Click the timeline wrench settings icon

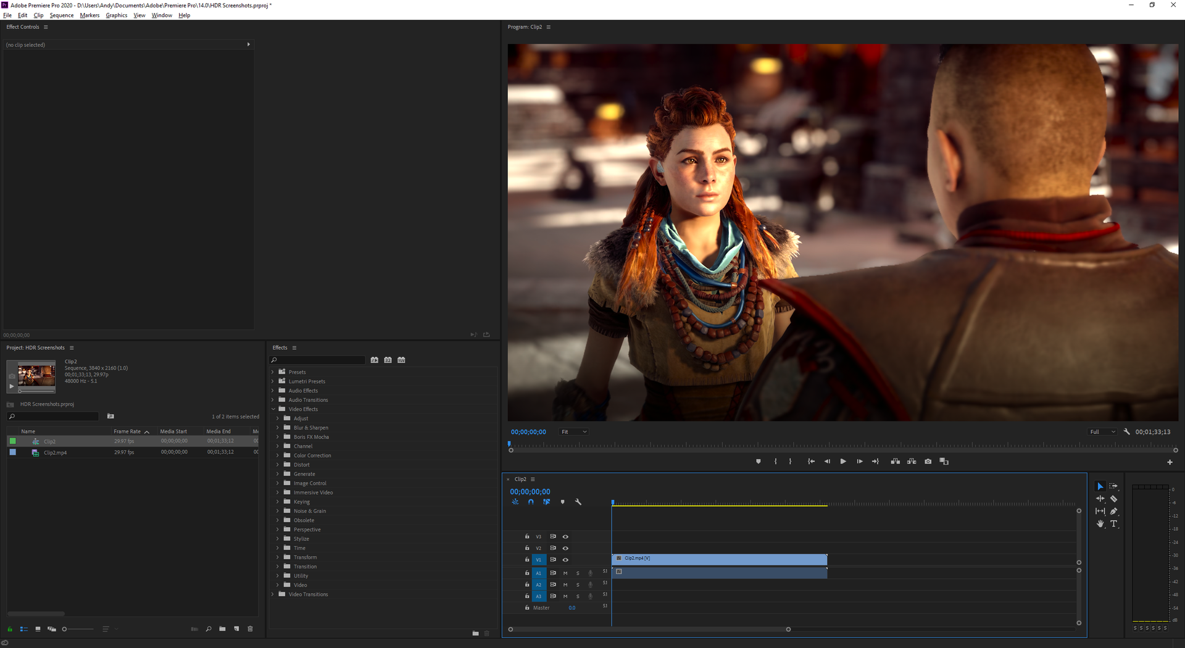[x=578, y=502]
